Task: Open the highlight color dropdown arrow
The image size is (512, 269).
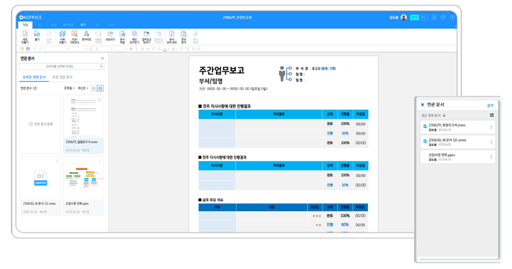Action: (x=176, y=49)
